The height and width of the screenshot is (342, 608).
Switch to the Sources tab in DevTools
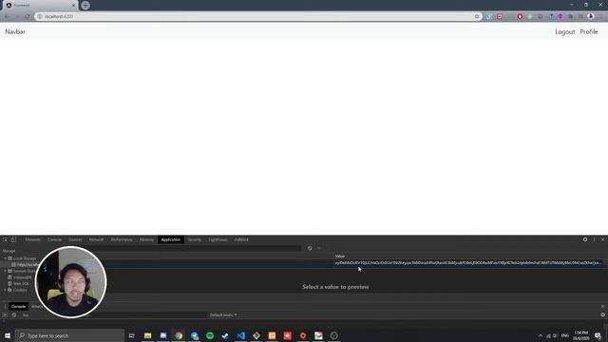[75, 239]
